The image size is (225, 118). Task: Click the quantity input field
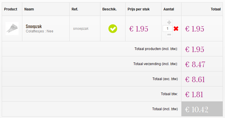(x=168, y=29)
